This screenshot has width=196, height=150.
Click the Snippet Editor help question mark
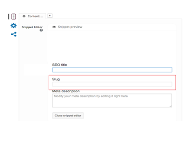pos(41,30)
